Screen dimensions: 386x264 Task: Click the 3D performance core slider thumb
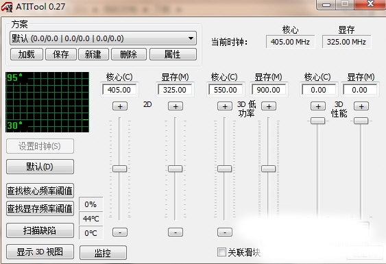click(x=318, y=121)
